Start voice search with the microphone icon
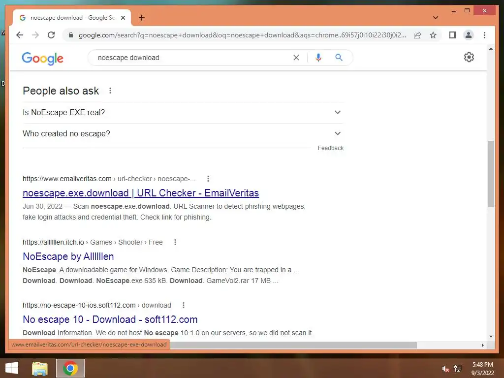 [x=318, y=58]
